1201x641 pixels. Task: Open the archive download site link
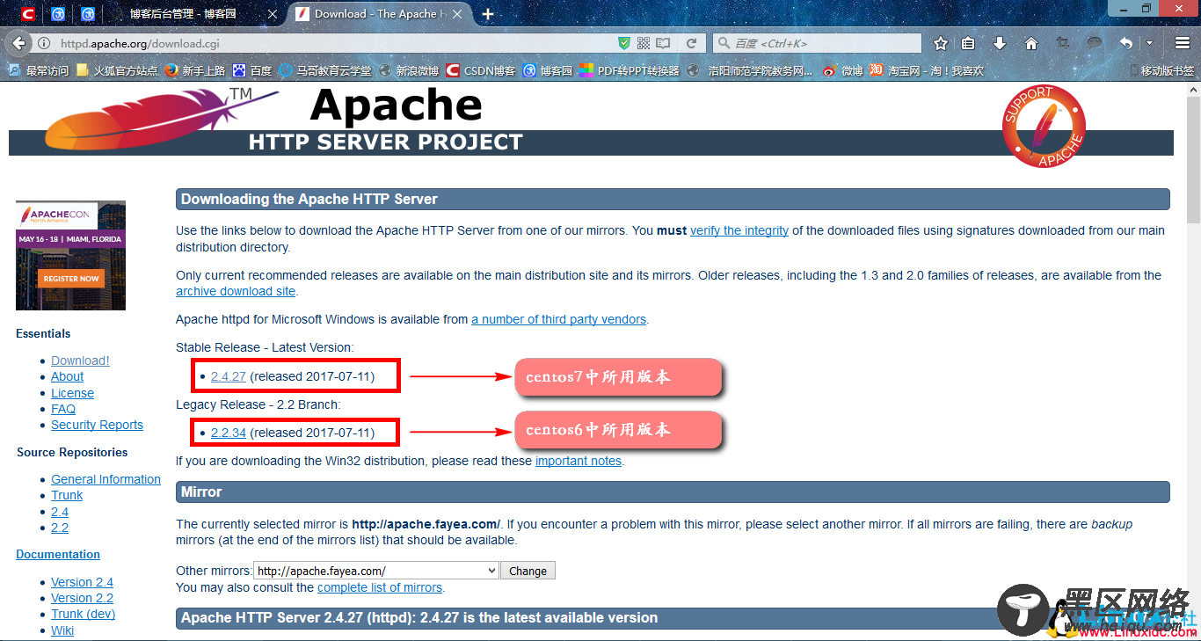[x=236, y=291]
